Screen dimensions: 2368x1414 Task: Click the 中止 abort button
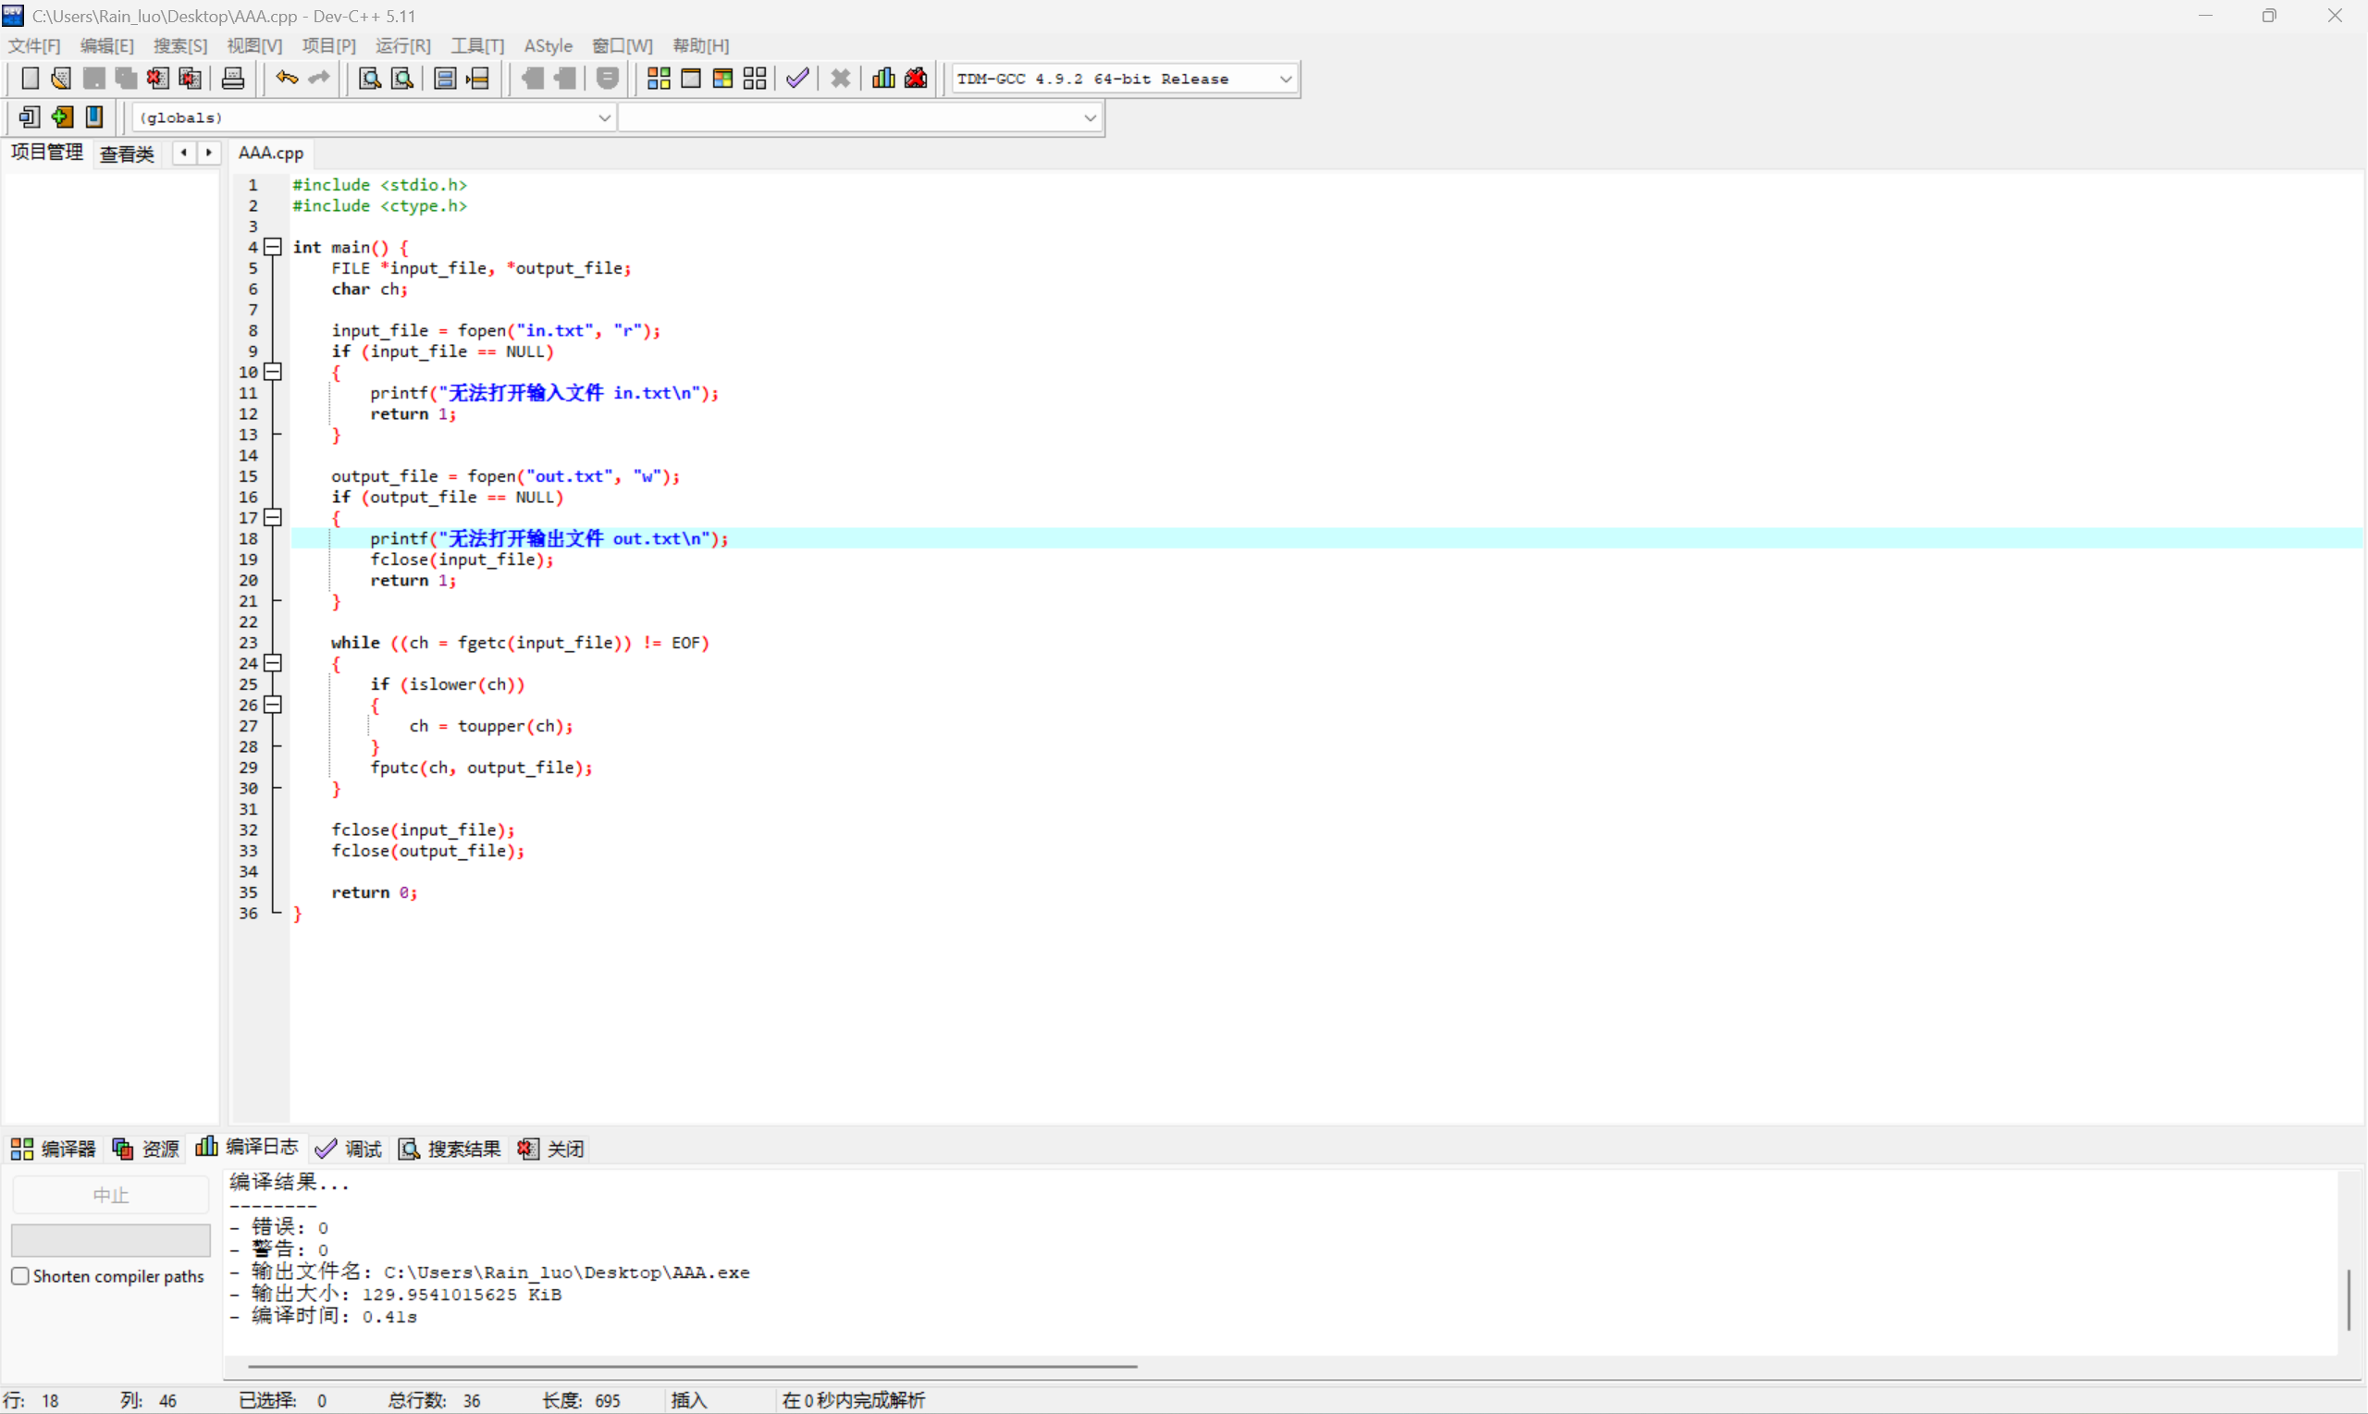pyautogui.click(x=111, y=1194)
